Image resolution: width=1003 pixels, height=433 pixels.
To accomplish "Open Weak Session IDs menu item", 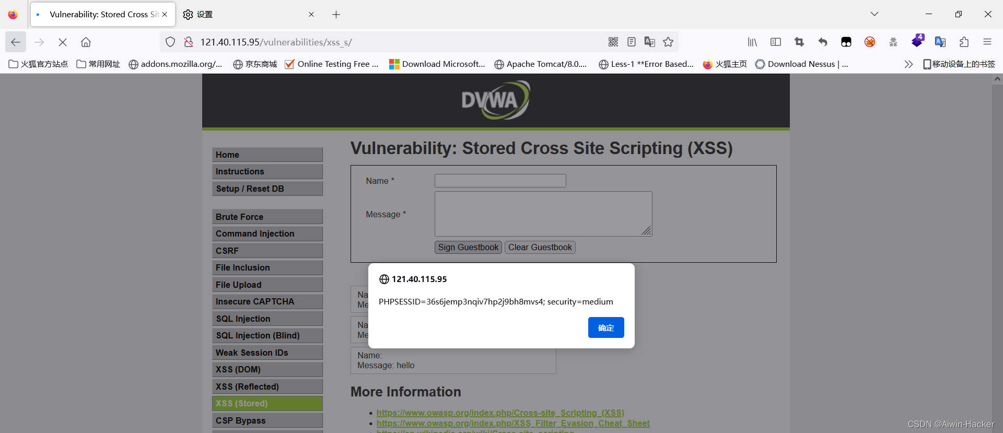I will pos(267,353).
